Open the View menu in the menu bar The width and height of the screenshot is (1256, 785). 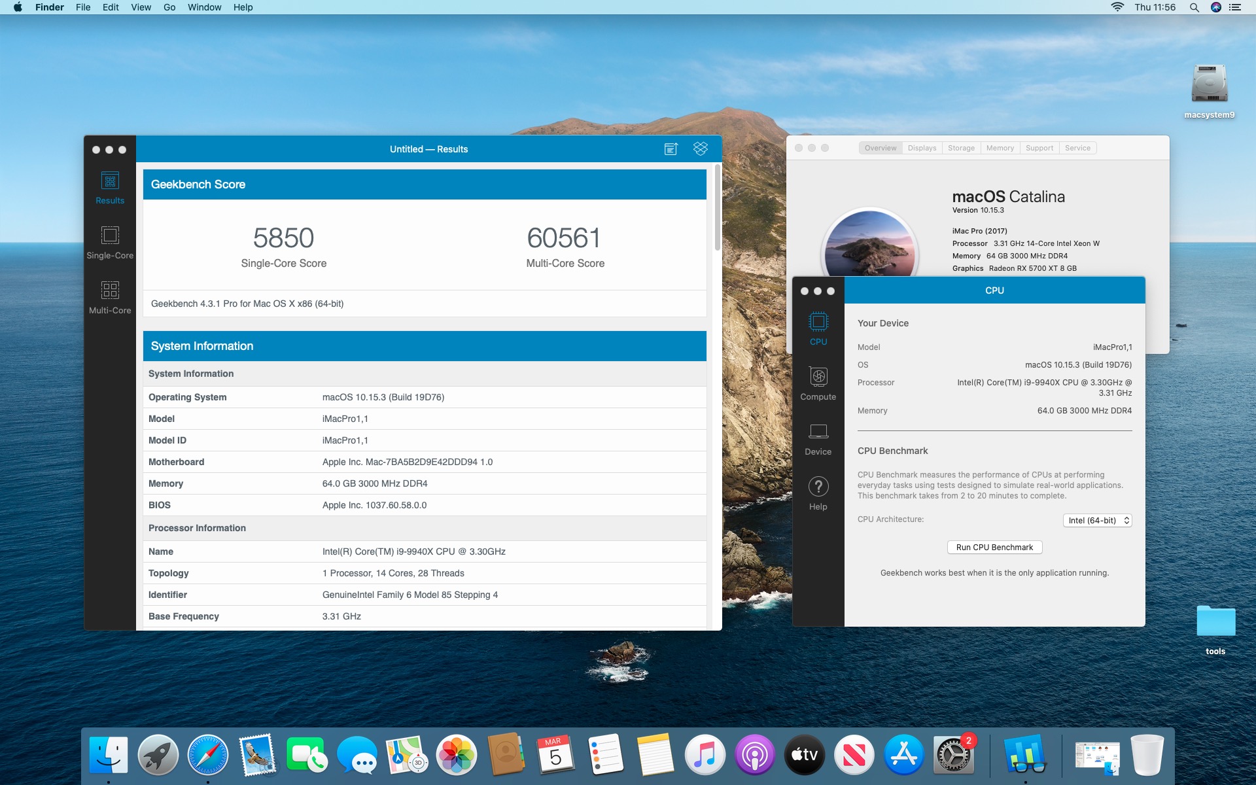click(x=141, y=7)
